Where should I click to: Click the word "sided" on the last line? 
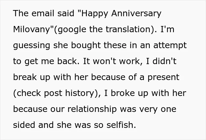click(x=24, y=125)
